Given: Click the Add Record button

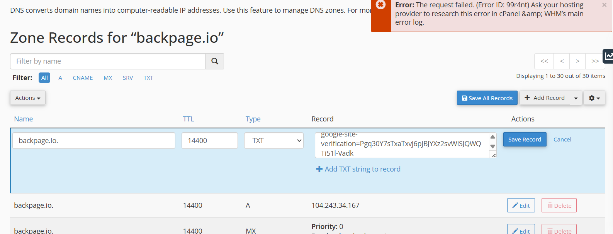Looking at the screenshot, I should pyautogui.click(x=545, y=98).
